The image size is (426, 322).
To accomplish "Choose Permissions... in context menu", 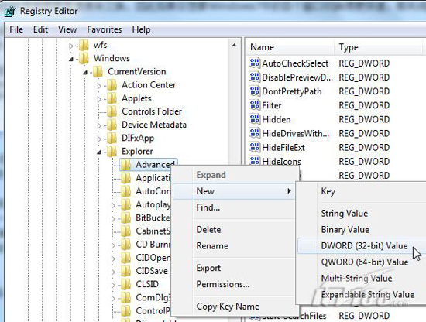I will point(223,284).
